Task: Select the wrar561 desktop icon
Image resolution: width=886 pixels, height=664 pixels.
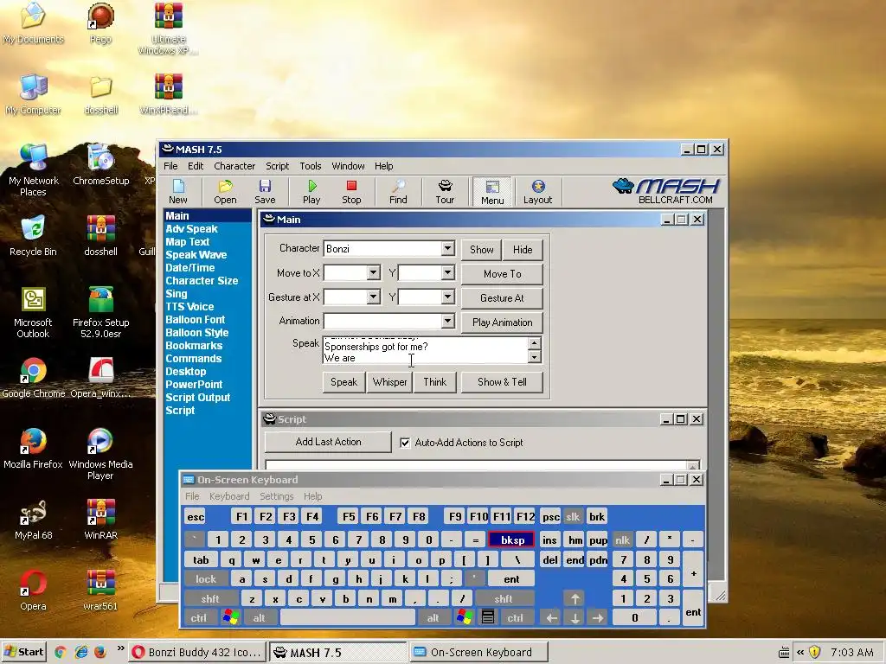Action: click(x=100, y=590)
